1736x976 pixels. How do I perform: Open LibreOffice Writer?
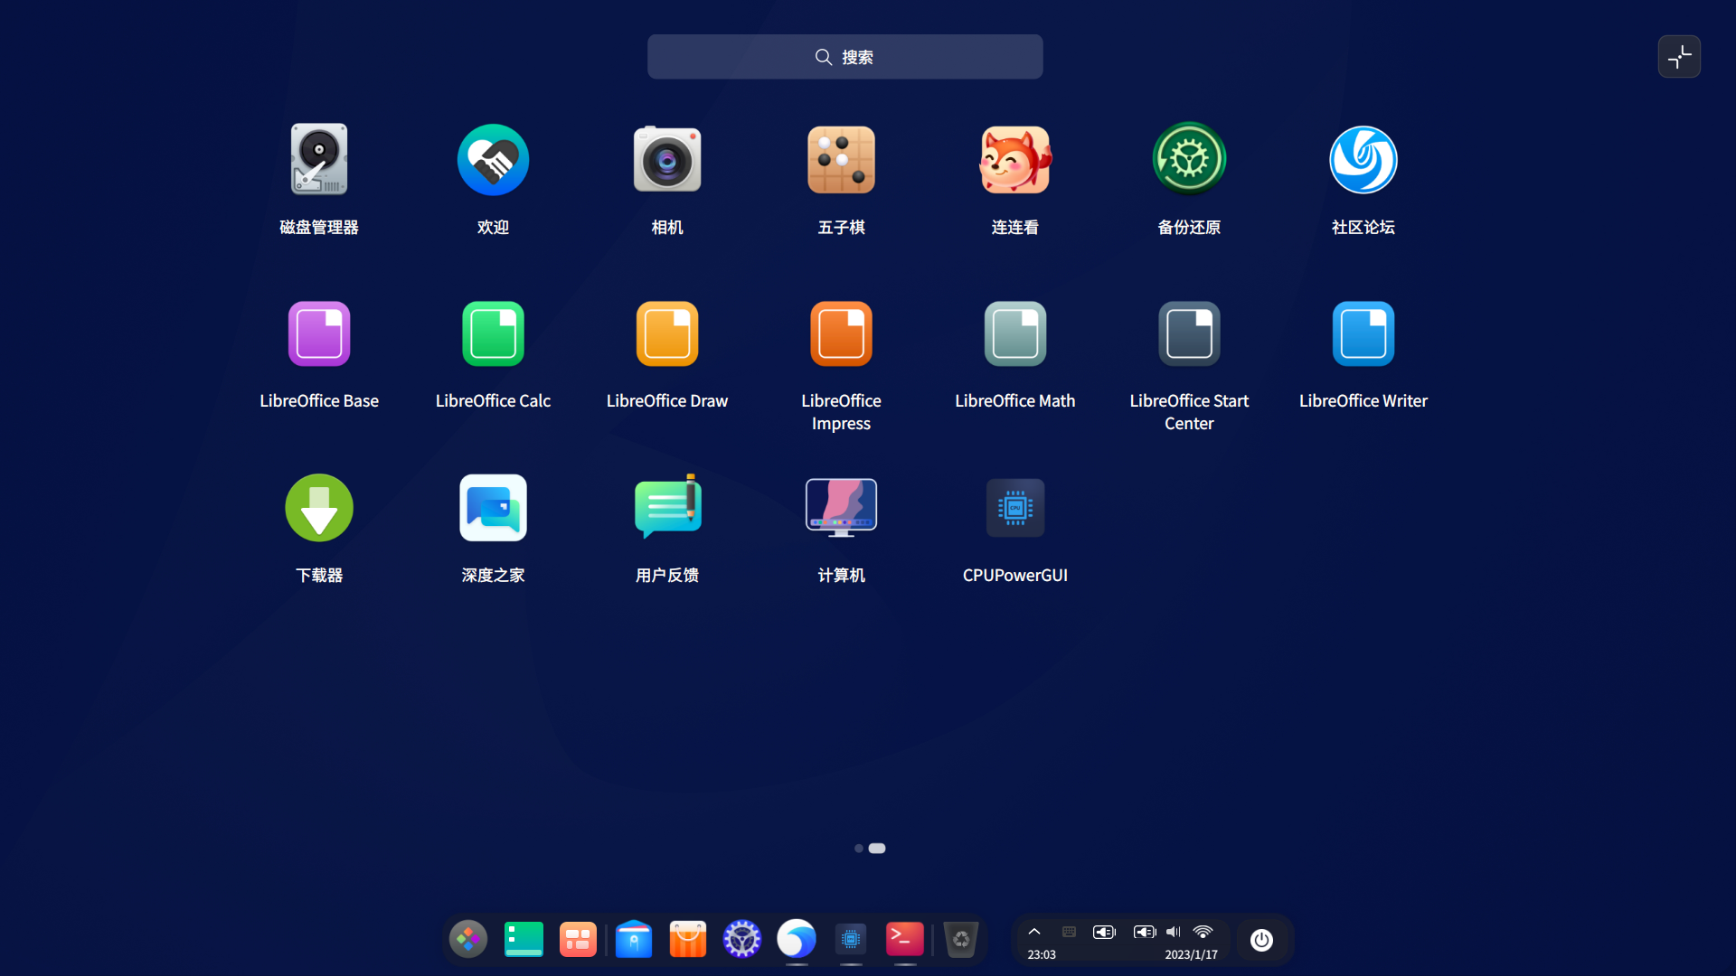pos(1363,333)
